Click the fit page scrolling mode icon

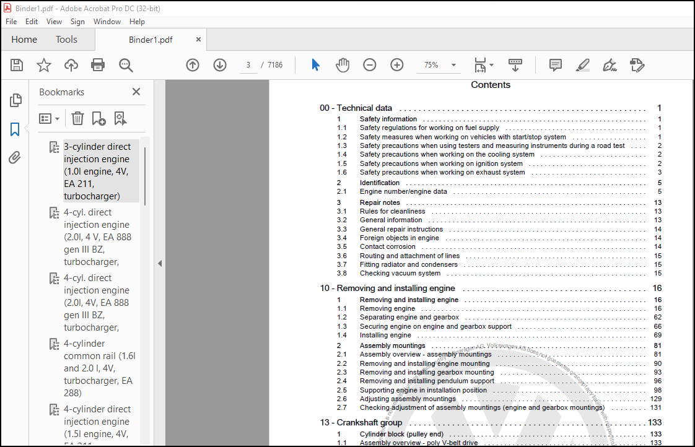tap(480, 65)
